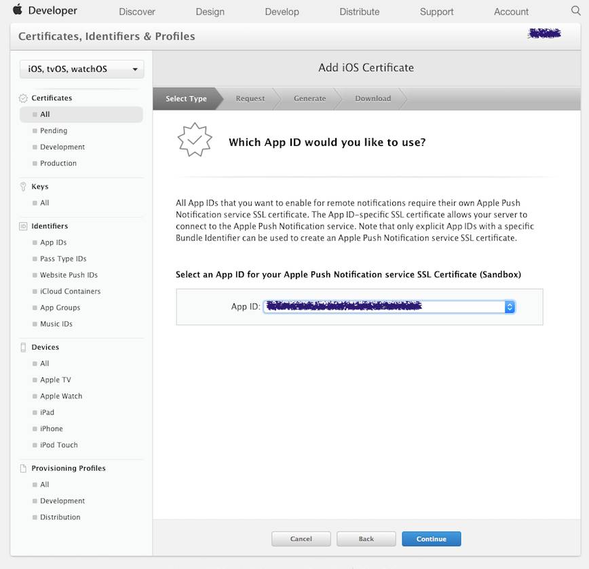Open the Distribute menu
589x569 pixels.
[360, 12]
